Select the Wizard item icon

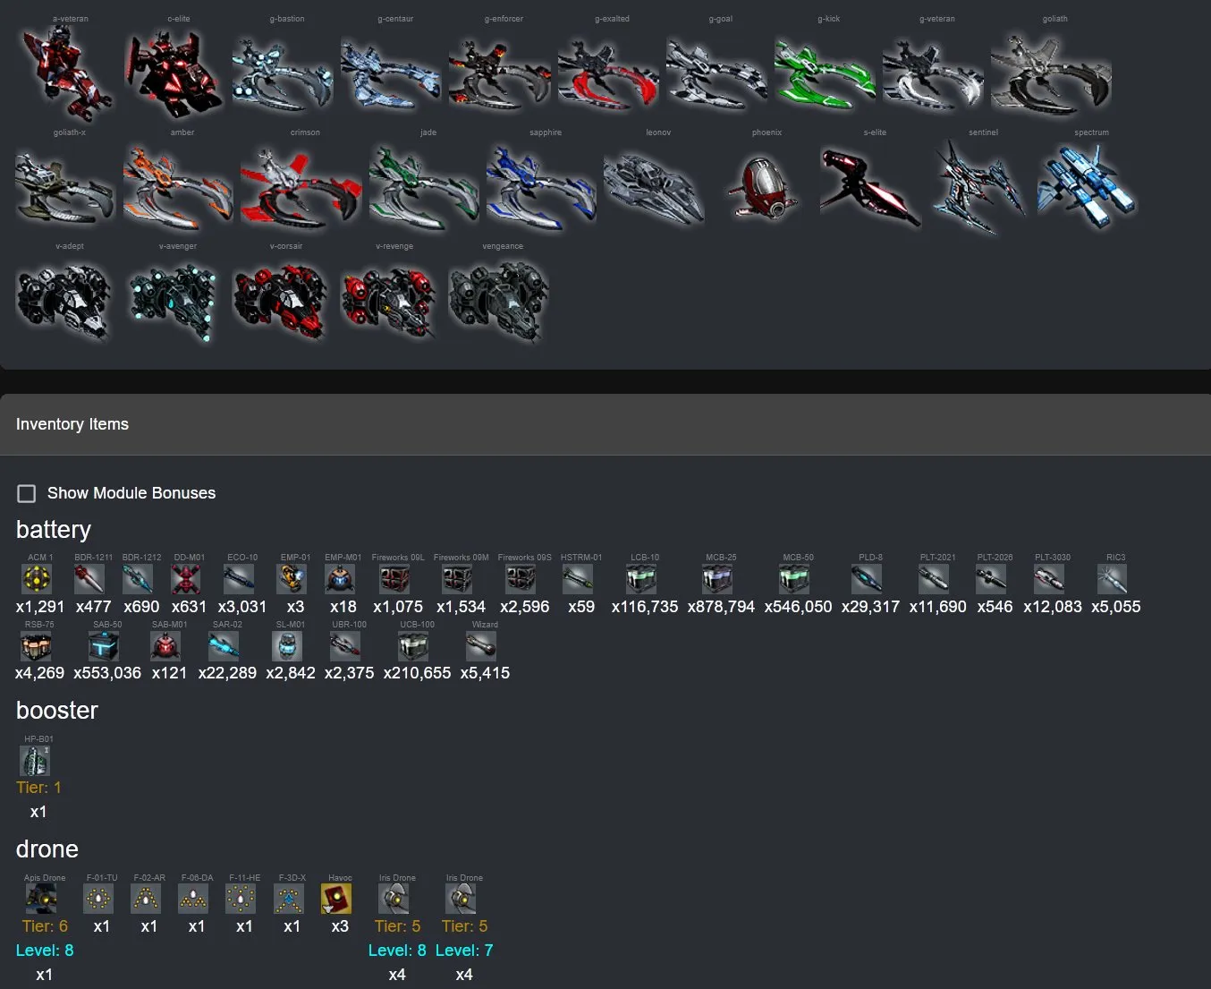[x=481, y=646]
